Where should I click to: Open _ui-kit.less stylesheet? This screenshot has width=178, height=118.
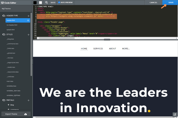pyautogui.click(x=10, y=77)
